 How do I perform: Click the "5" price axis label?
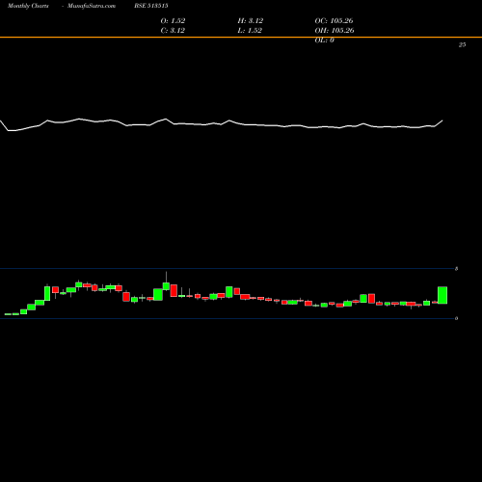(x=456, y=269)
